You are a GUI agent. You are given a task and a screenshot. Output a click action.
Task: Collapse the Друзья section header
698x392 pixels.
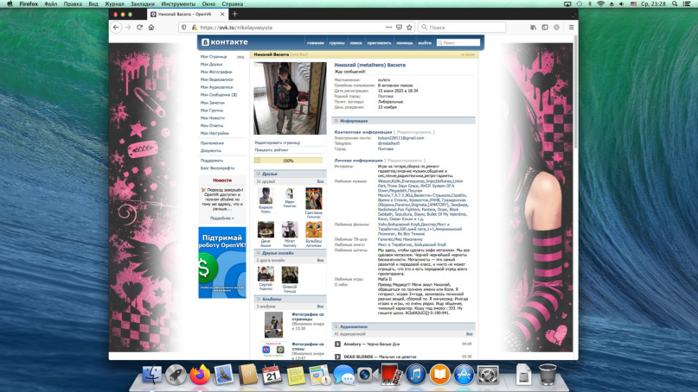click(x=290, y=174)
